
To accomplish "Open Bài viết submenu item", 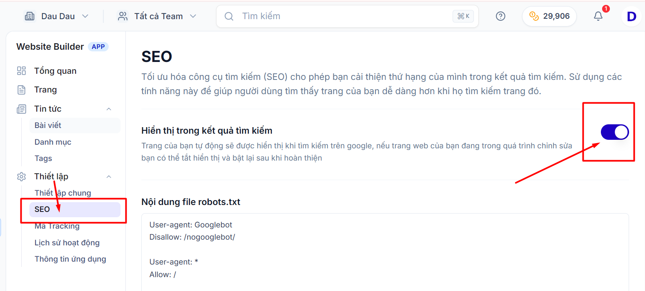I will pos(75,126).
